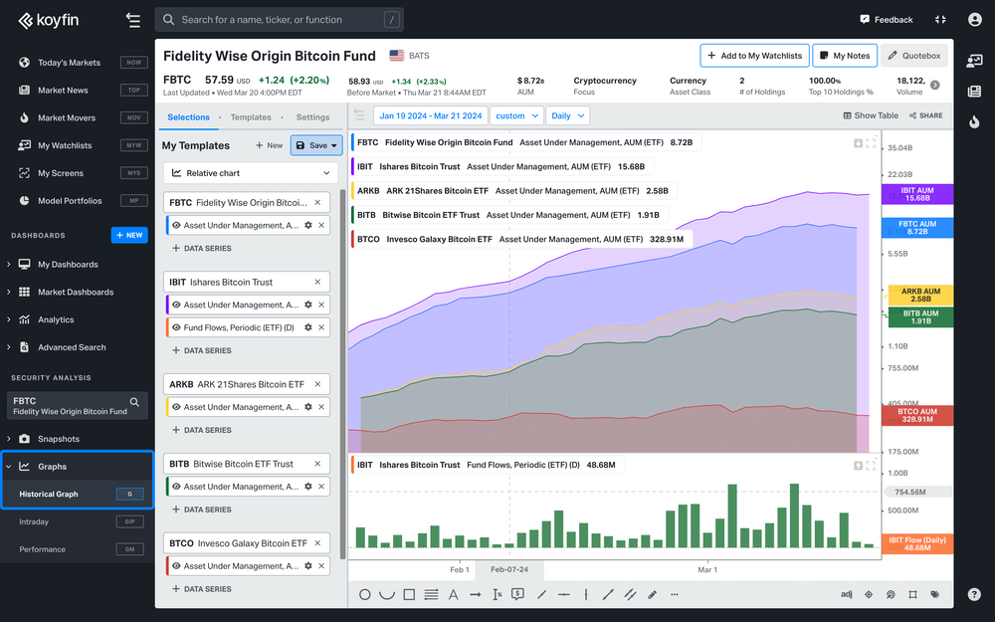The image size is (995, 622).
Task: Click the IBIT purple color bar in legend
Action: [x=353, y=166]
